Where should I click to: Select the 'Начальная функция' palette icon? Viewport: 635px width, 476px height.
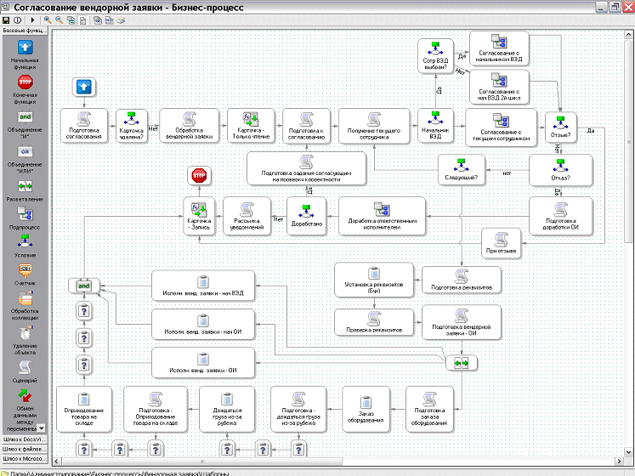pyautogui.click(x=25, y=48)
